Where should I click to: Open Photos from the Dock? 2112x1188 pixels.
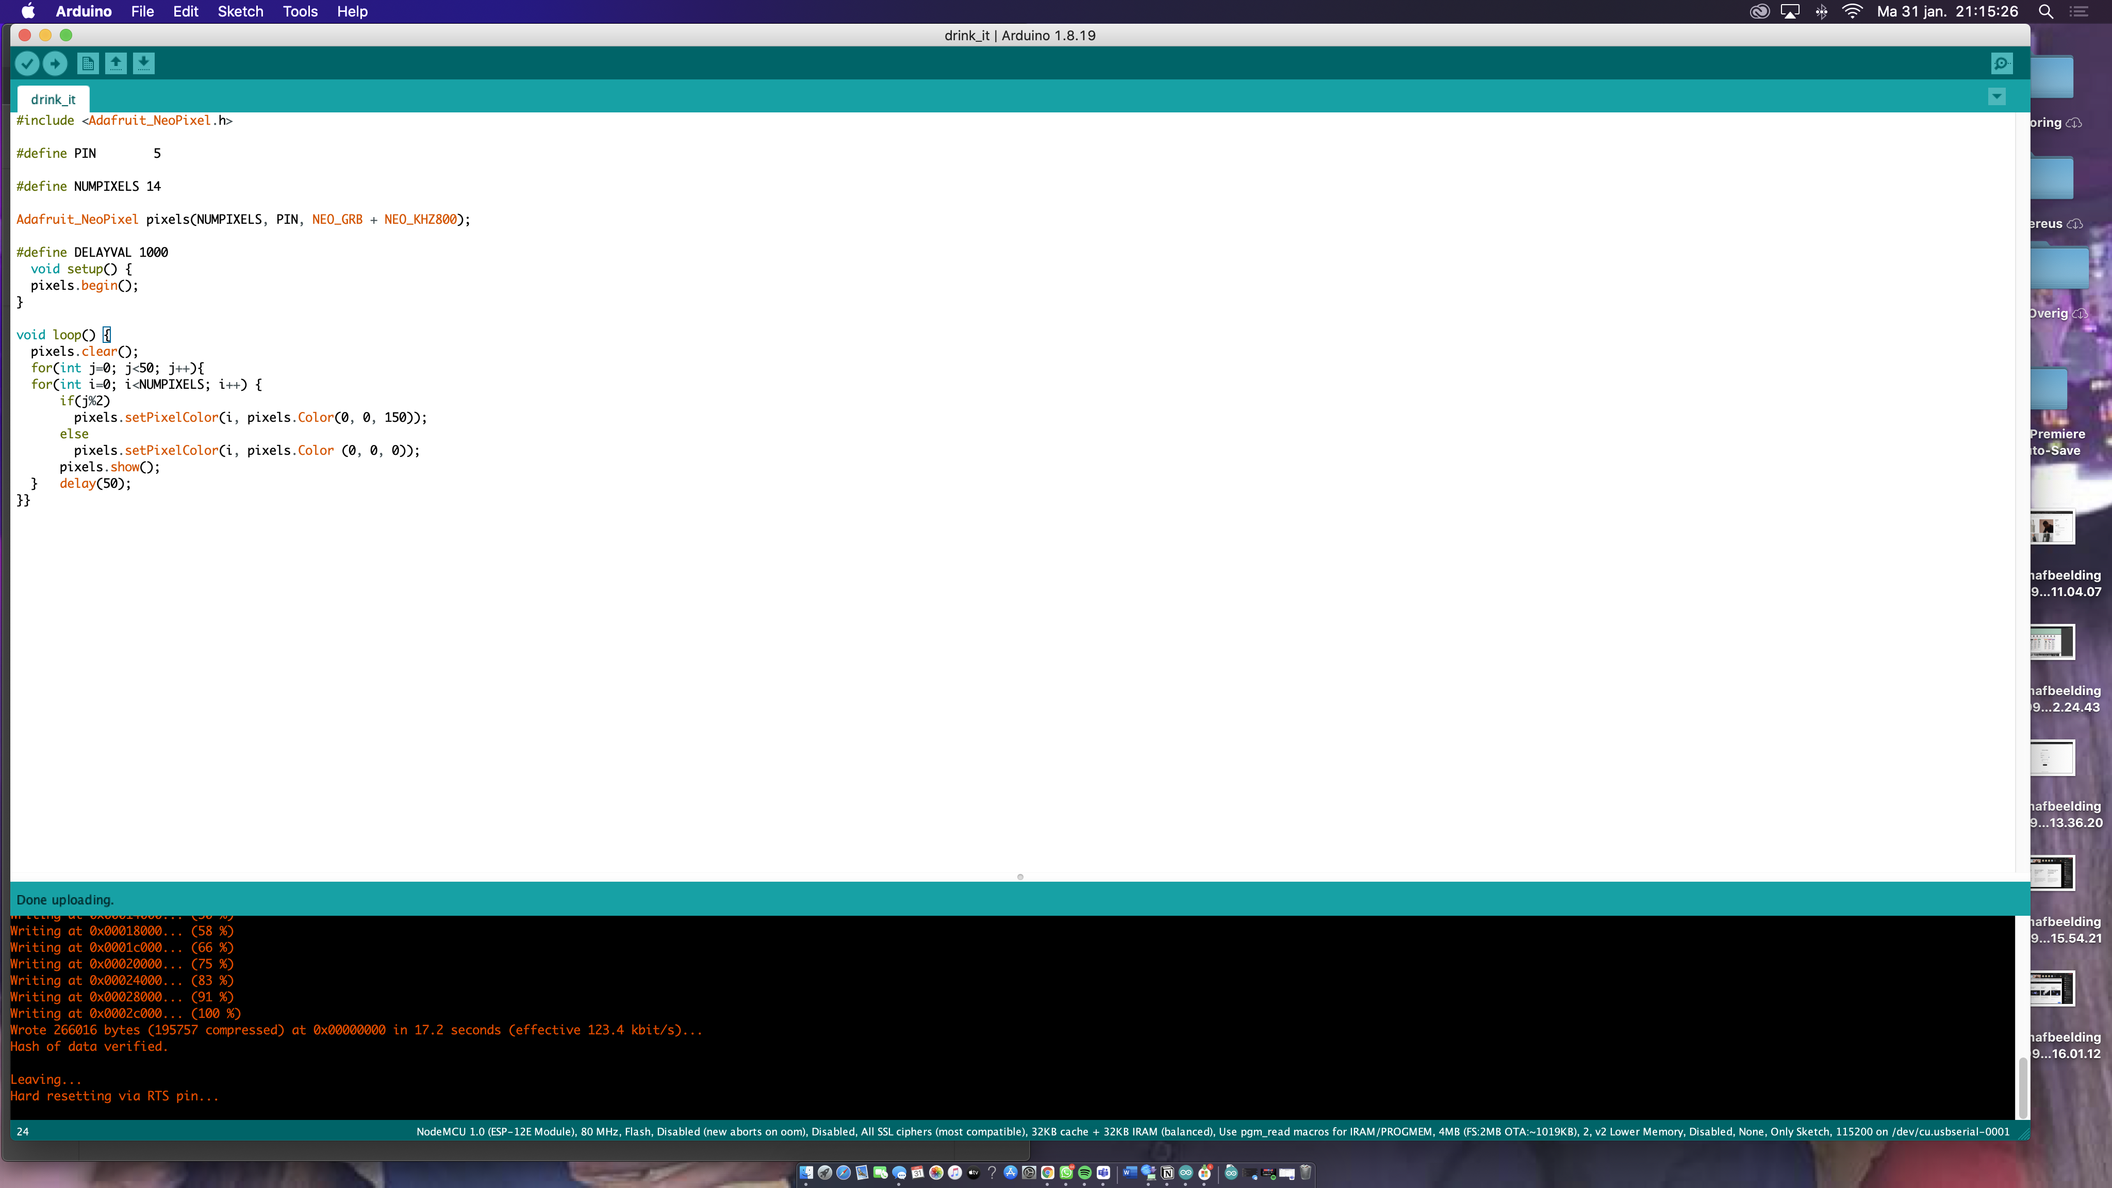pyautogui.click(x=936, y=1173)
